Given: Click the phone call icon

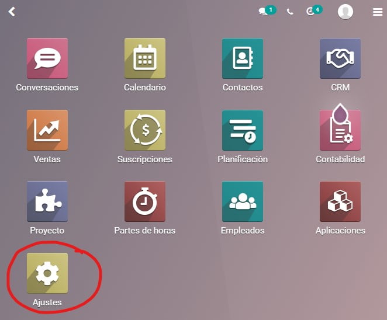Looking at the screenshot, I should 290,12.
